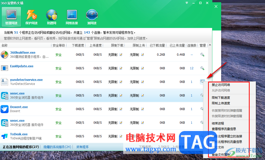Choose 限制上传速度 from context menu

[x=221, y=103]
